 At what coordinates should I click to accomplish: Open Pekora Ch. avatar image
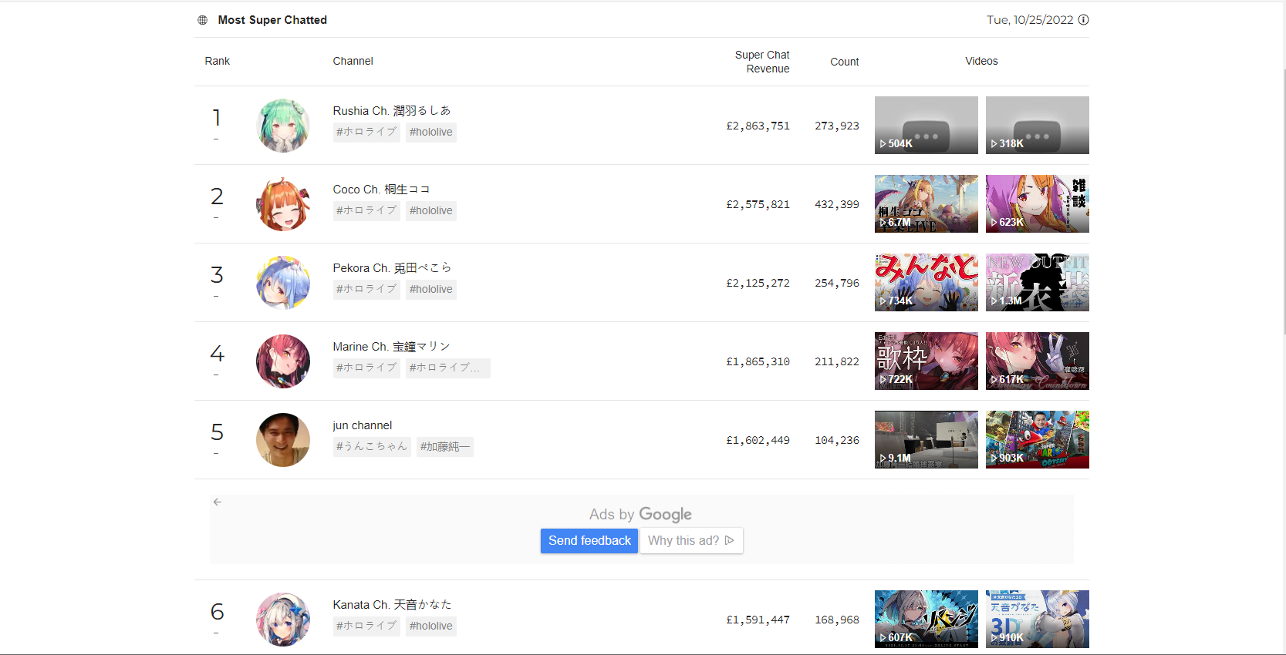[x=283, y=283]
